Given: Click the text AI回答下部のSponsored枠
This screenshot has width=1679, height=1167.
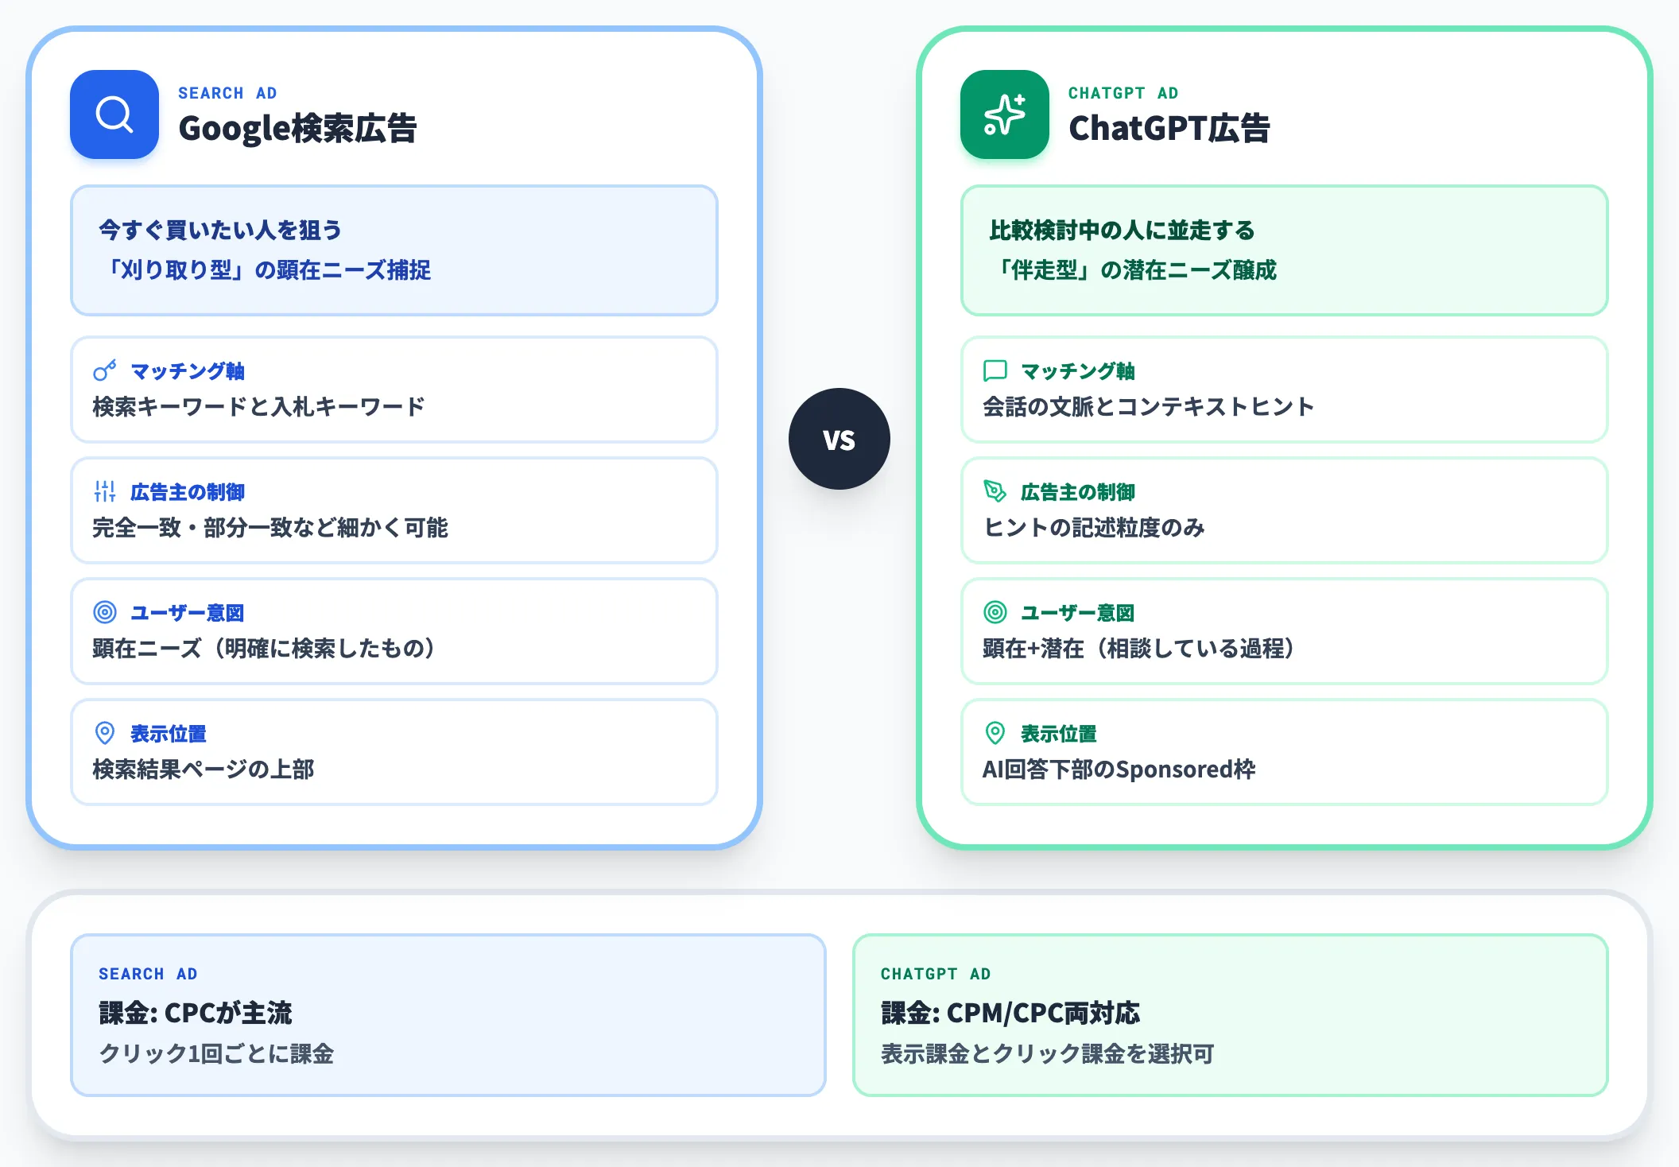Looking at the screenshot, I should pos(1119,770).
